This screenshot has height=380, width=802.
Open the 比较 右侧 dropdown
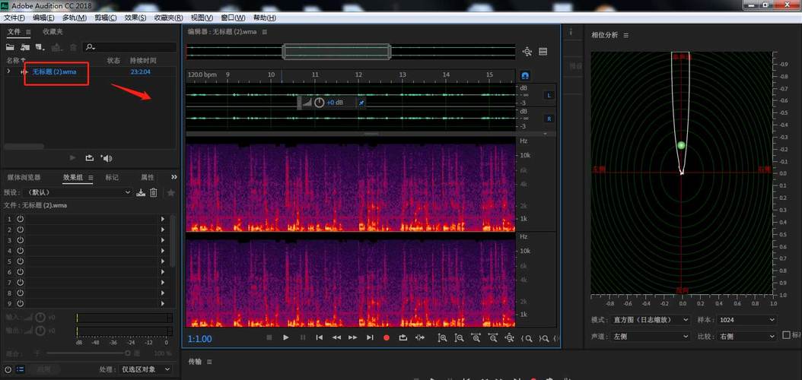click(746, 337)
